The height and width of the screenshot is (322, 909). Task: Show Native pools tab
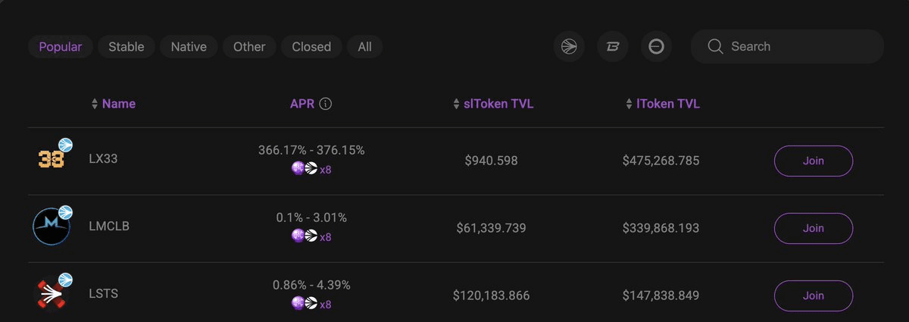(189, 47)
